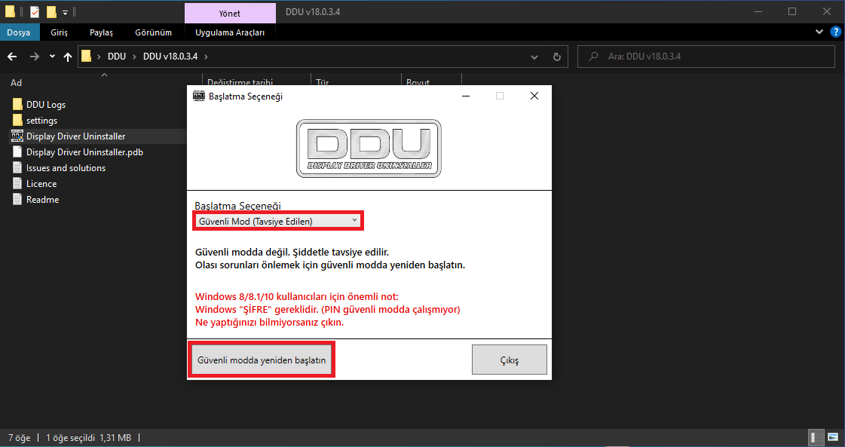The width and height of the screenshot is (845, 447).
Task: Click the settings folder icon
Action: tap(17, 121)
